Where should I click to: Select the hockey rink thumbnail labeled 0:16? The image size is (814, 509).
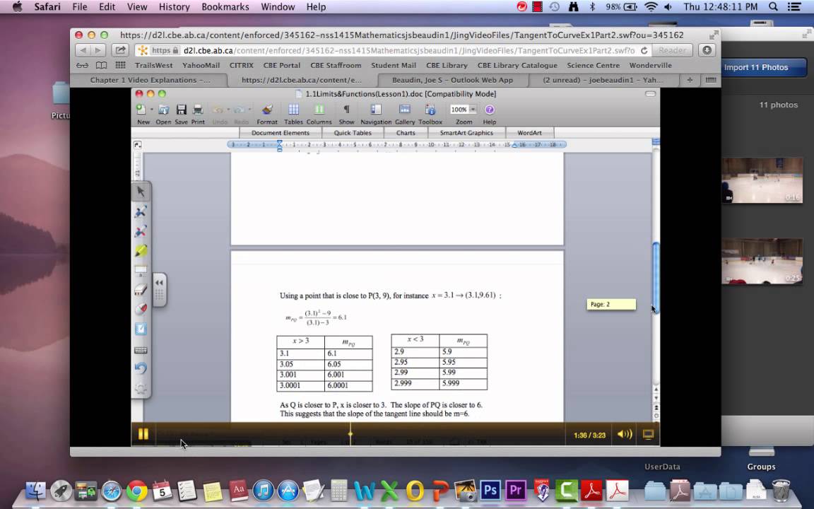(x=762, y=180)
